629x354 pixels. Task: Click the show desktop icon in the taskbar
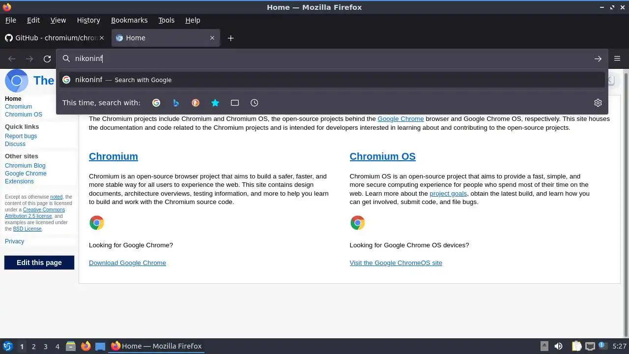pos(100,346)
